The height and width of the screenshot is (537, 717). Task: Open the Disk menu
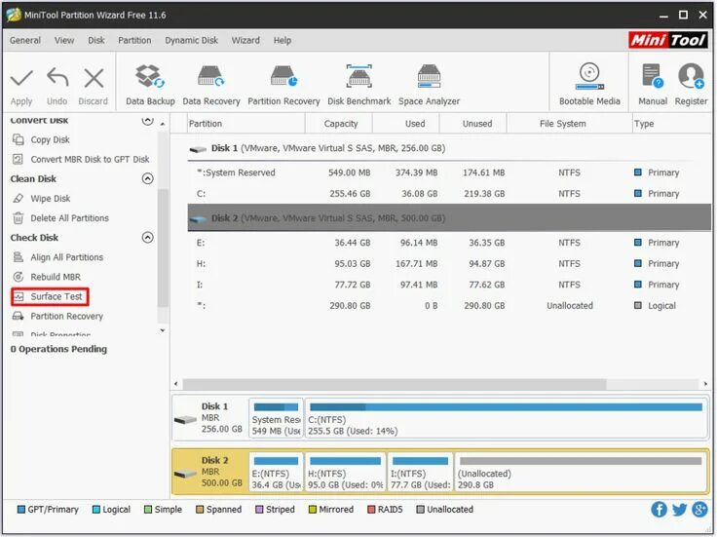(96, 40)
